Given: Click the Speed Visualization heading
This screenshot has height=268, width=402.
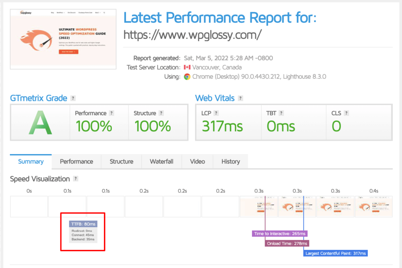Looking at the screenshot, I should (40, 179).
